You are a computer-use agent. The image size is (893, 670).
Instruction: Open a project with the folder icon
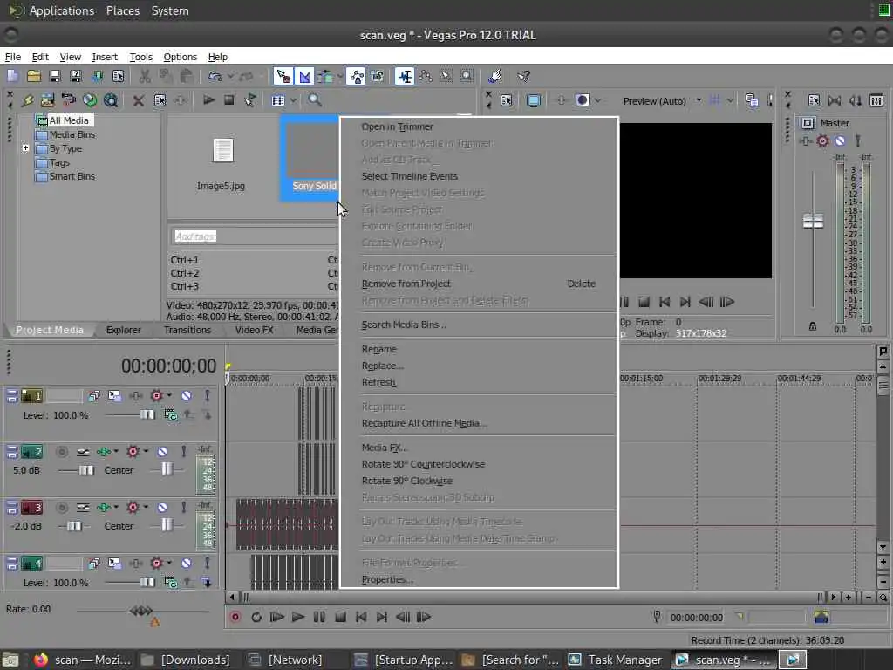tap(34, 76)
